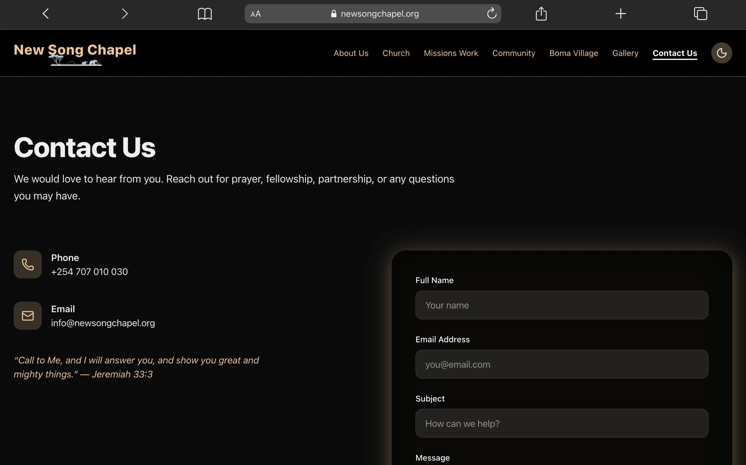
Task: Tap the browser forward arrow
Action: point(125,14)
